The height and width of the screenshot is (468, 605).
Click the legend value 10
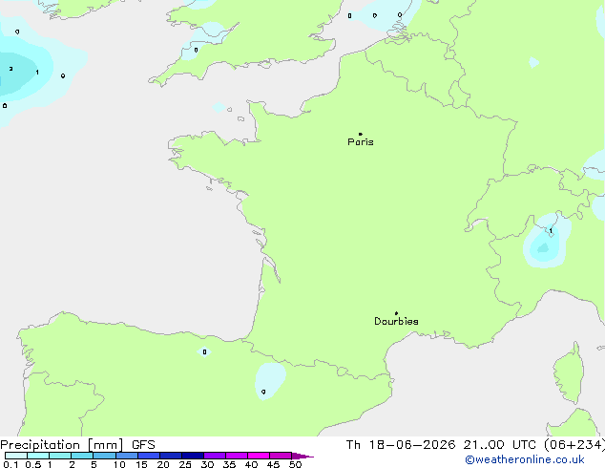pos(119,464)
